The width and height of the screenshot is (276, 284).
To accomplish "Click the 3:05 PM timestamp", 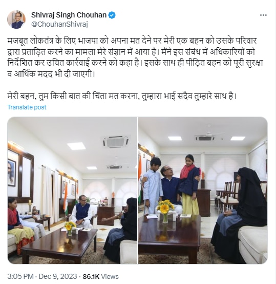I will [20, 277].
